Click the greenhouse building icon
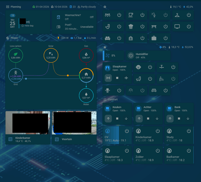Image resolution: width=201 pixels, height=182 pixels. tap(131, 38)
